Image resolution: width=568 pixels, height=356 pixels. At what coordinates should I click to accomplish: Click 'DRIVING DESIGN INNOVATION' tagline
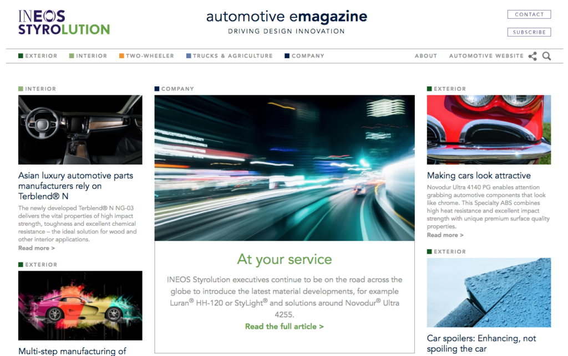[x=286, y=32]
